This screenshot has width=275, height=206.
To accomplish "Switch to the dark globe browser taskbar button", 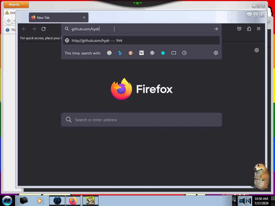I will [57, 201].
